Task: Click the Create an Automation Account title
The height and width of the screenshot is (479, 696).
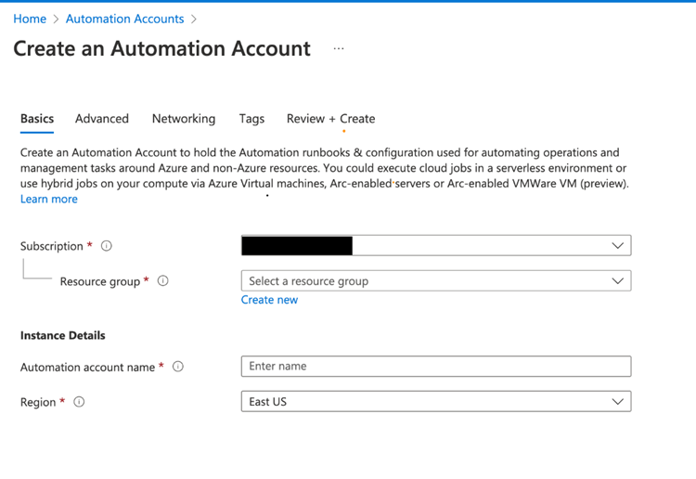Action: (x=162, y=48)
